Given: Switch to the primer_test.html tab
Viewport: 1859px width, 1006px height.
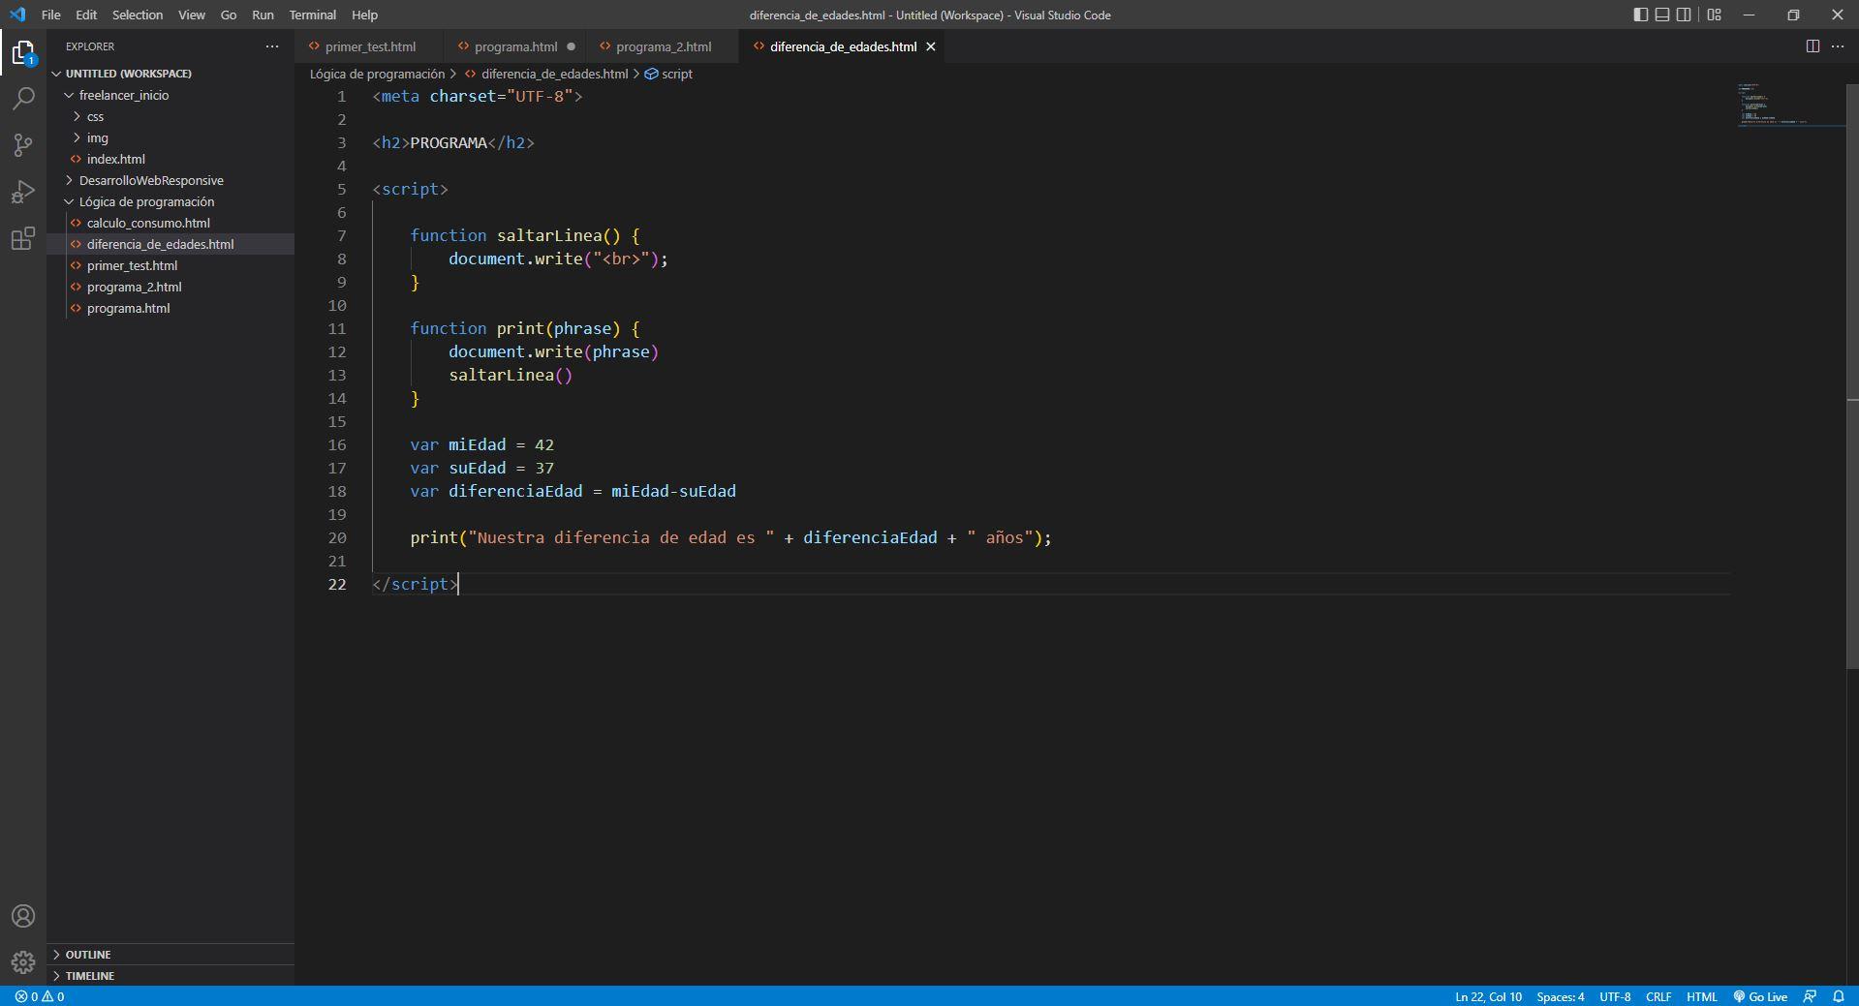Looking at the screenshot, I should [370, 46].
